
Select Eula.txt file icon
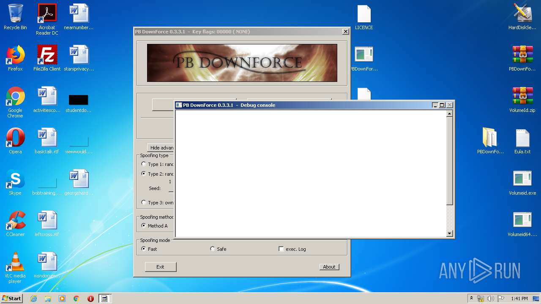522,141
